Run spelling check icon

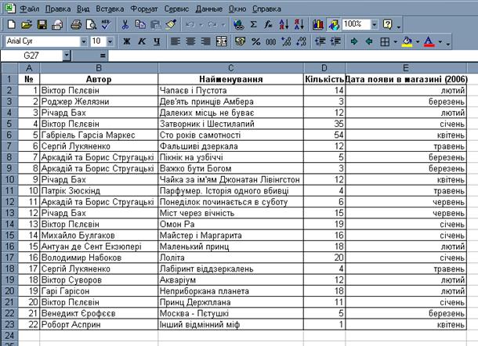coord(107,24)
